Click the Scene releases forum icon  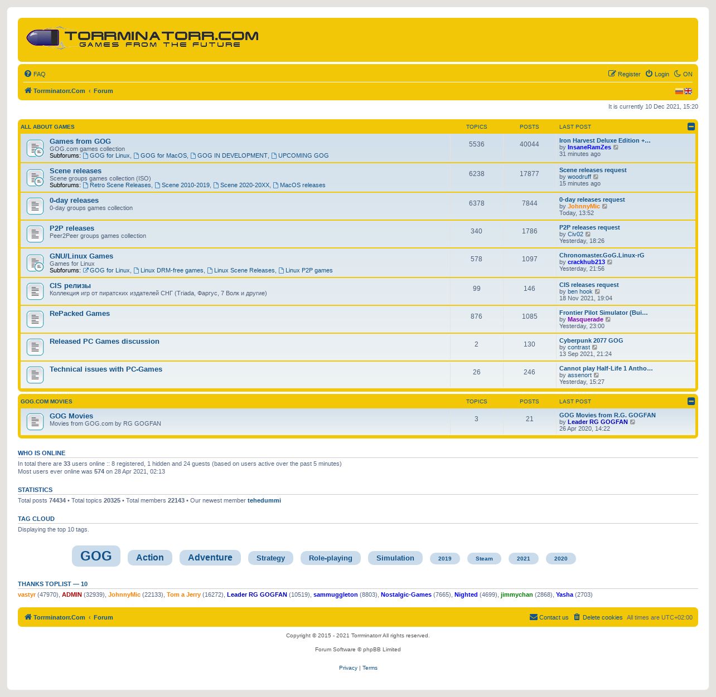[35, 178]
